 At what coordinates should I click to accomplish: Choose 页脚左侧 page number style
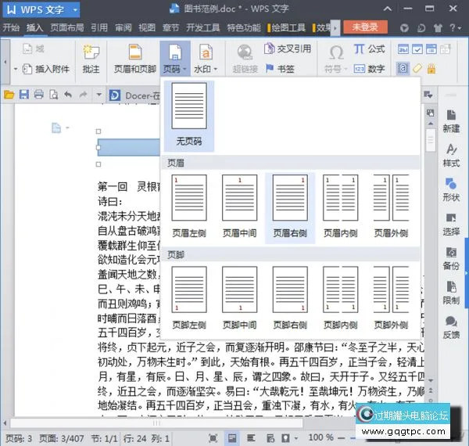coord(189,299)
